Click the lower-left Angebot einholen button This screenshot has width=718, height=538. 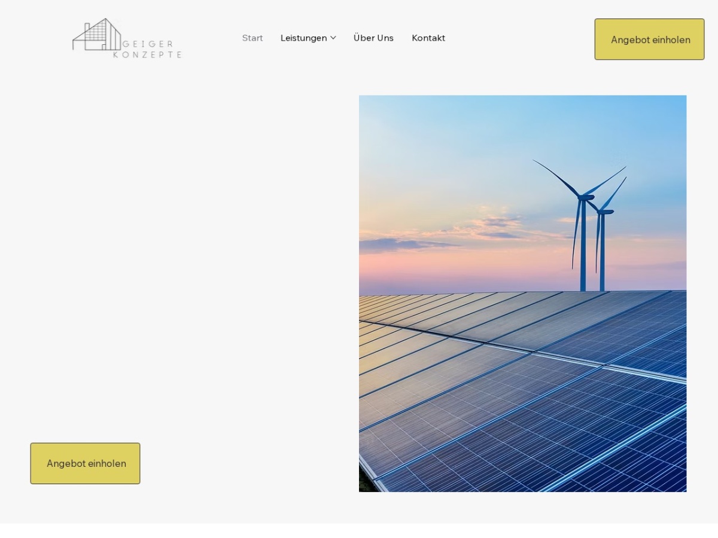(x=85, y=463)
